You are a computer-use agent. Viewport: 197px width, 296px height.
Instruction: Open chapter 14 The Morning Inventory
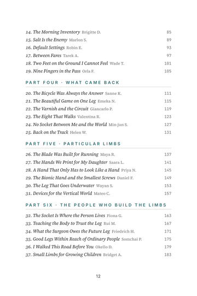coord(98,32)
